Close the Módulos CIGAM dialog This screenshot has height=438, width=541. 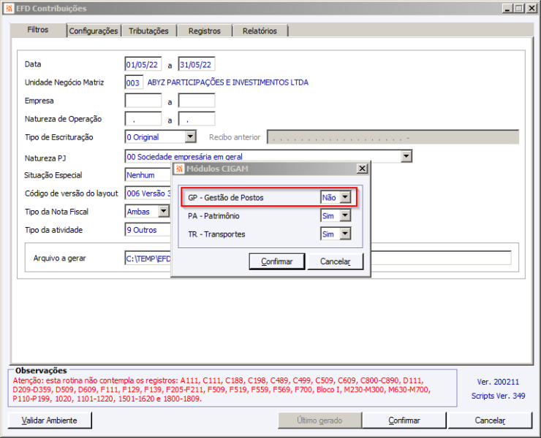362,169
